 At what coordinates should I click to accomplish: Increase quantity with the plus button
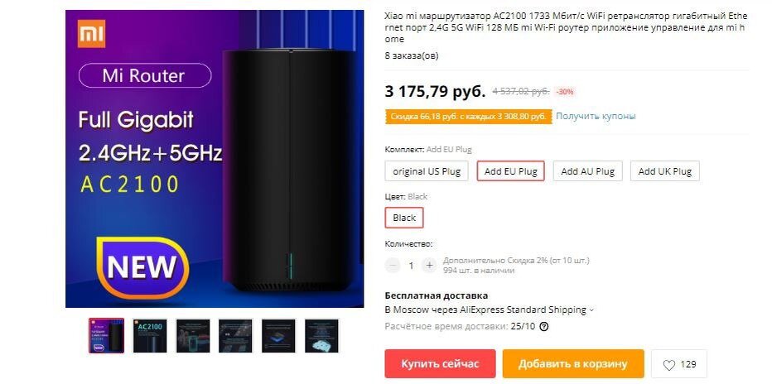[429, 266]
